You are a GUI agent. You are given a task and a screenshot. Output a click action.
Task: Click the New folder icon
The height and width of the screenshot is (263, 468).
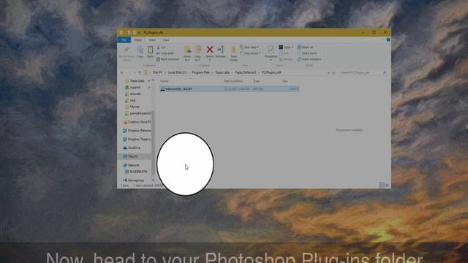234,50
